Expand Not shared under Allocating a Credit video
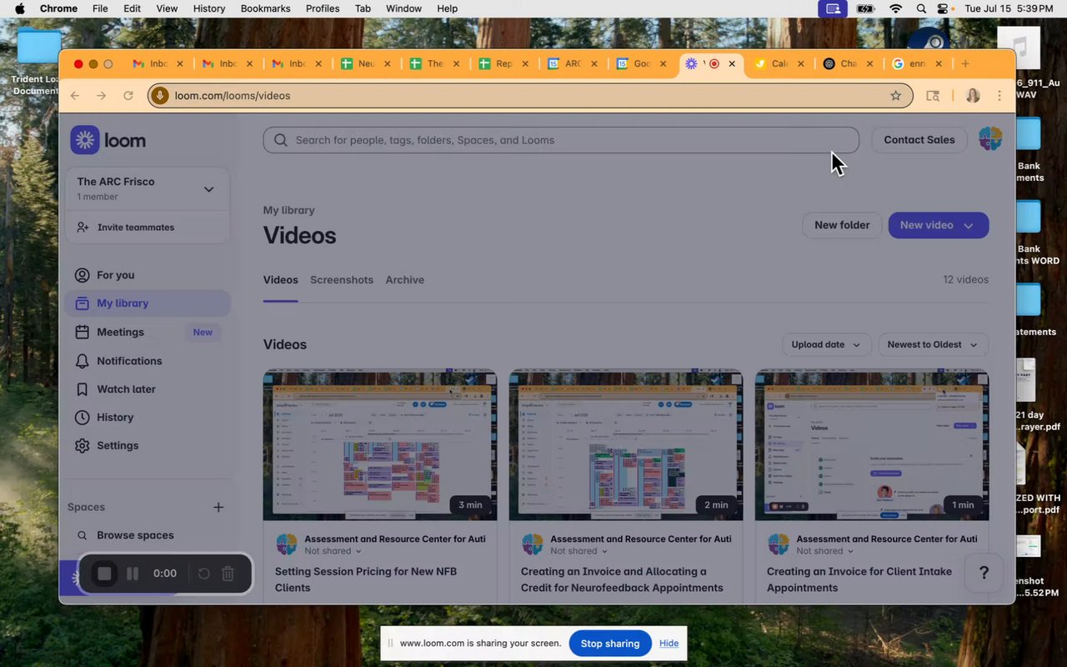Image resolution: width=1067 pixels, height=667 pixels. (x=579, y=551)
